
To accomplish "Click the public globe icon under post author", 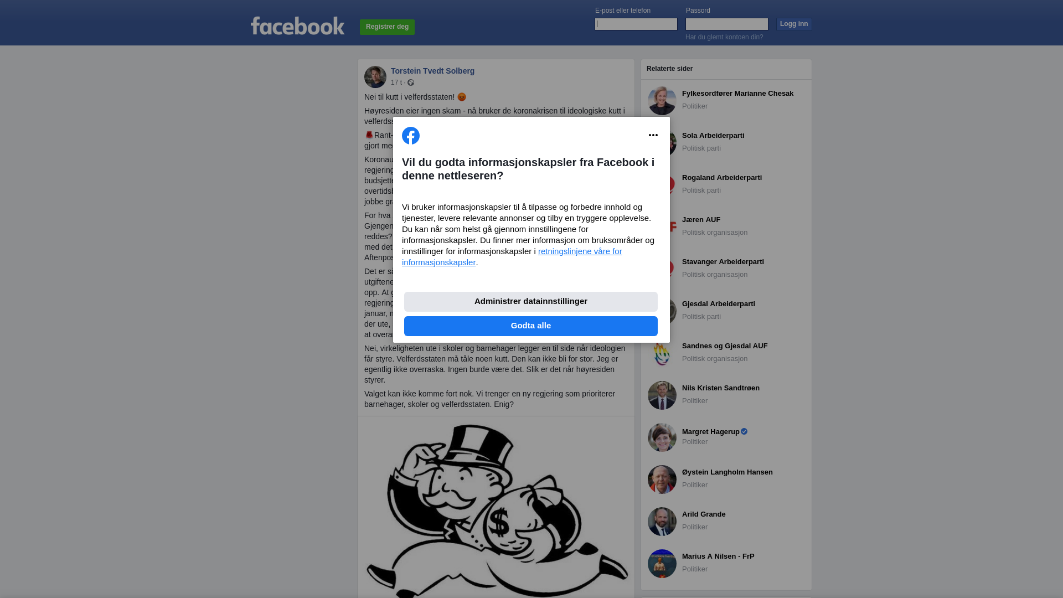I will pos(411,83).
